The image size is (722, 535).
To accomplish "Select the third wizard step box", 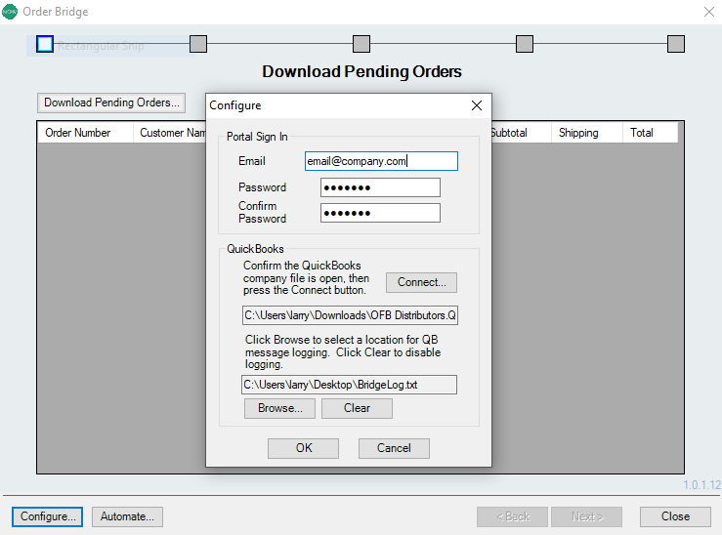I will pyautogui.click(x=361, y=44).
